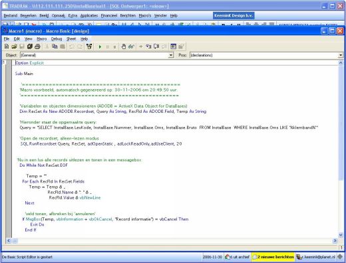Open the Macro menu
The height and width of the screenshot is (263, 346).
pos(41,39)
